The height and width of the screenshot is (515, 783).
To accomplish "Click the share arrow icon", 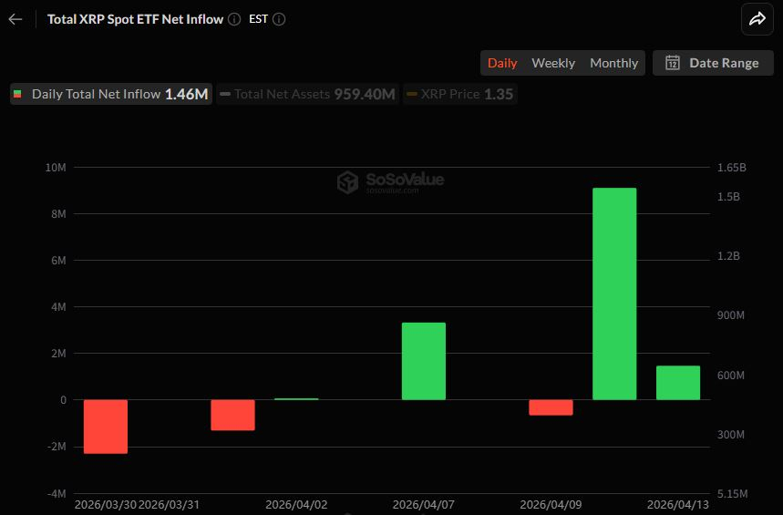I will point(757,19).
